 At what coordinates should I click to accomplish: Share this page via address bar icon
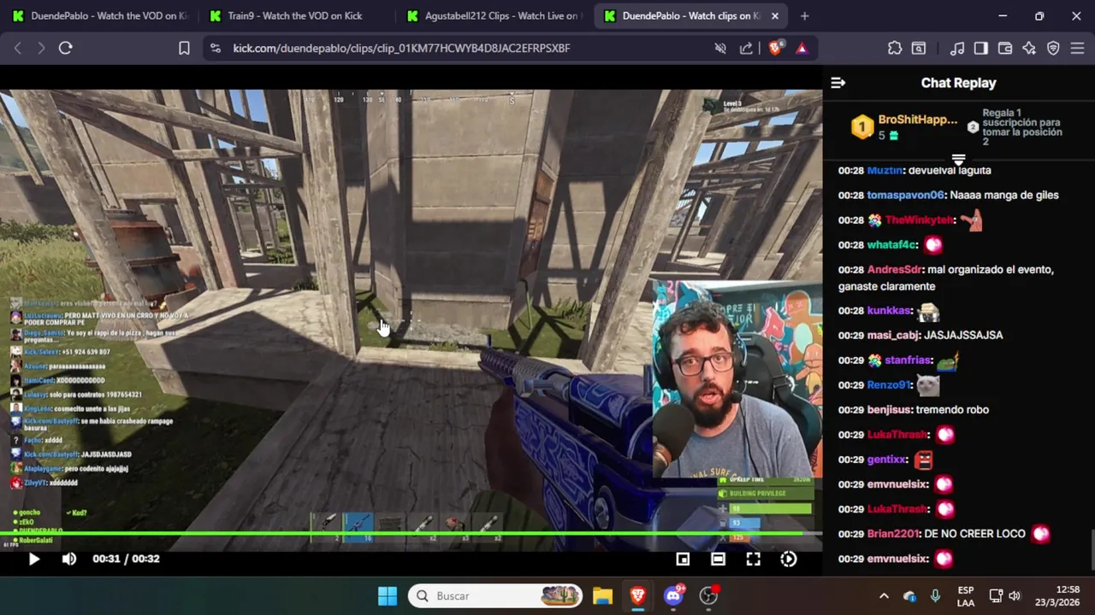(x=746, y=48)
